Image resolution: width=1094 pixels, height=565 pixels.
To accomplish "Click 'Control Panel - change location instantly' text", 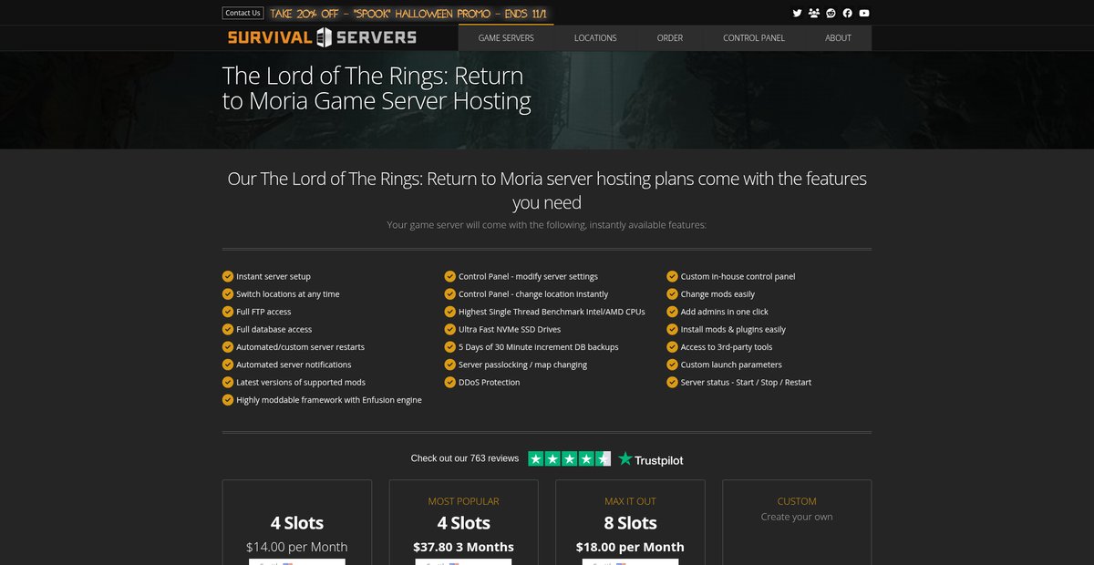I will coord(533,294).
